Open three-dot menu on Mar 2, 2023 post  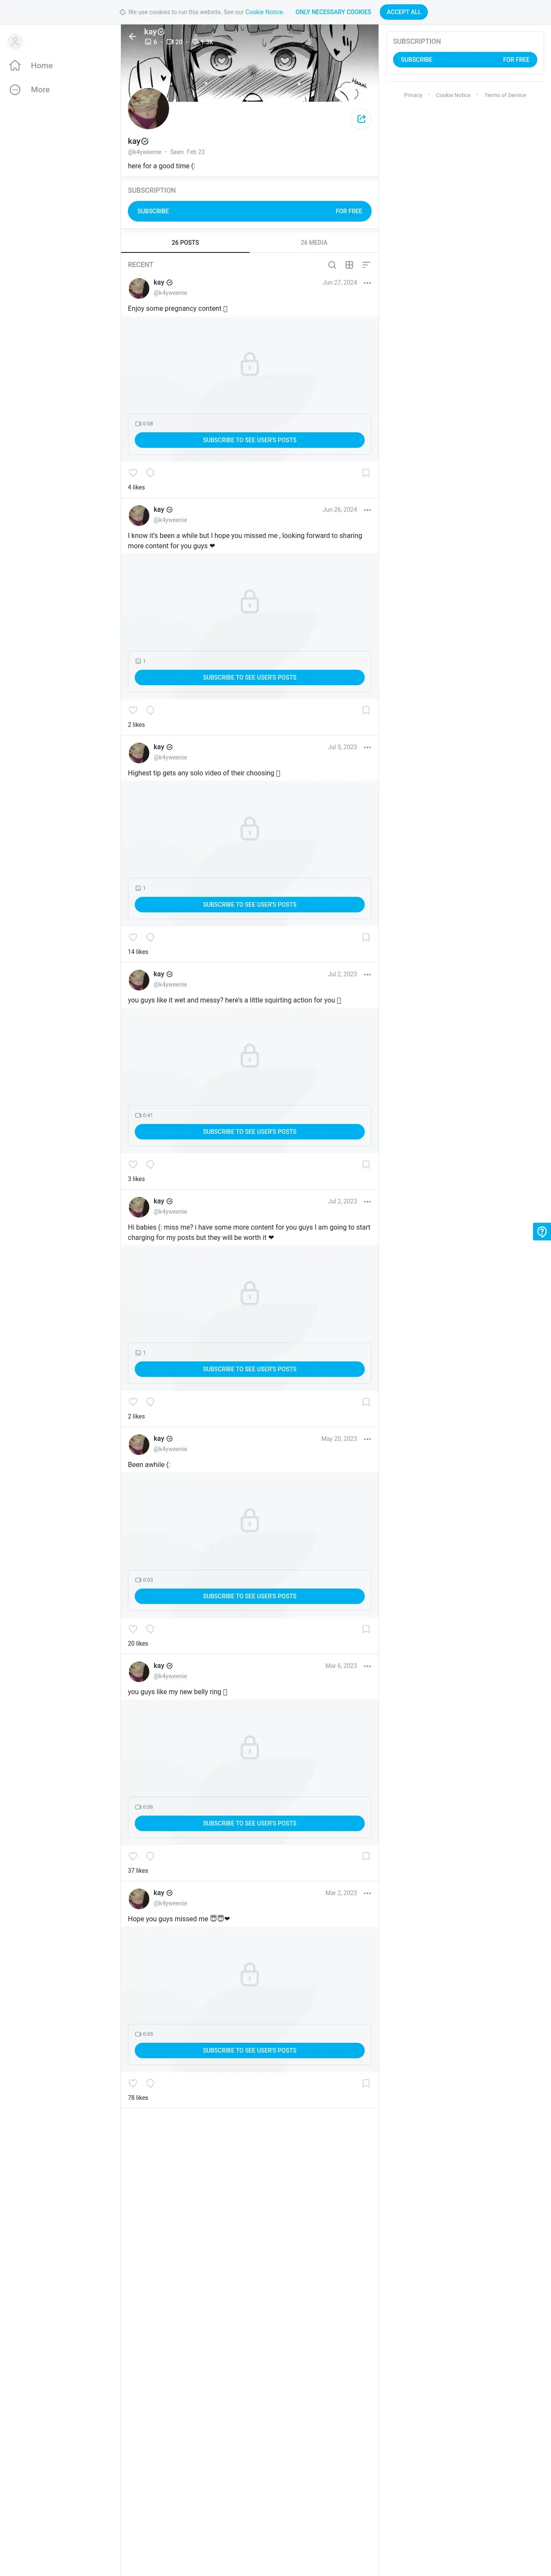point(367,1893)
